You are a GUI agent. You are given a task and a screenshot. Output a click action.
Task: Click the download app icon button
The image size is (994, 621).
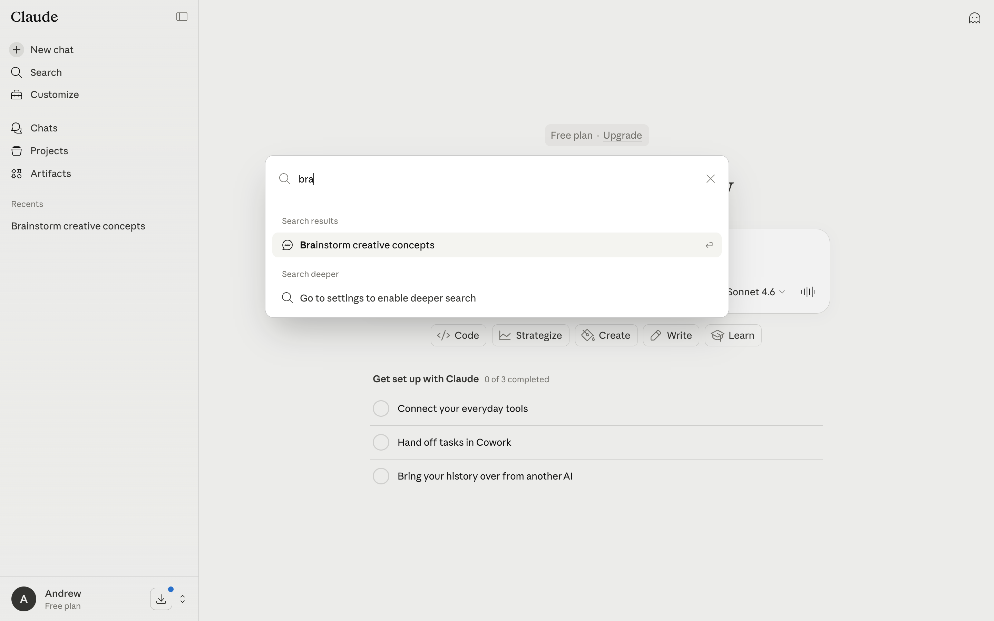point(161,599)
